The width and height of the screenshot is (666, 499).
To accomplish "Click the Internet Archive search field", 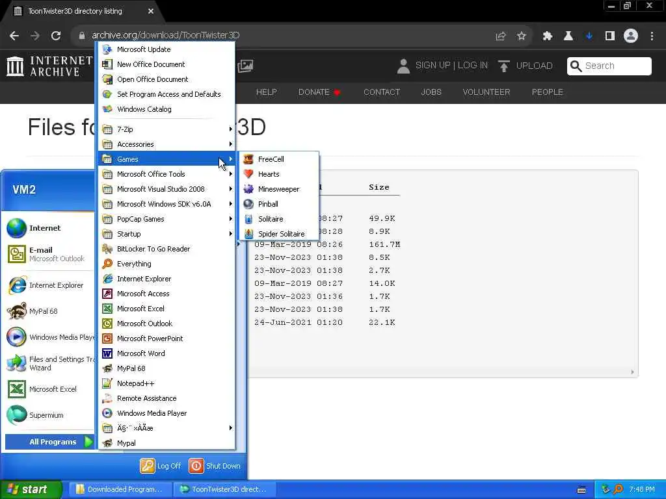I will [609, 66].
